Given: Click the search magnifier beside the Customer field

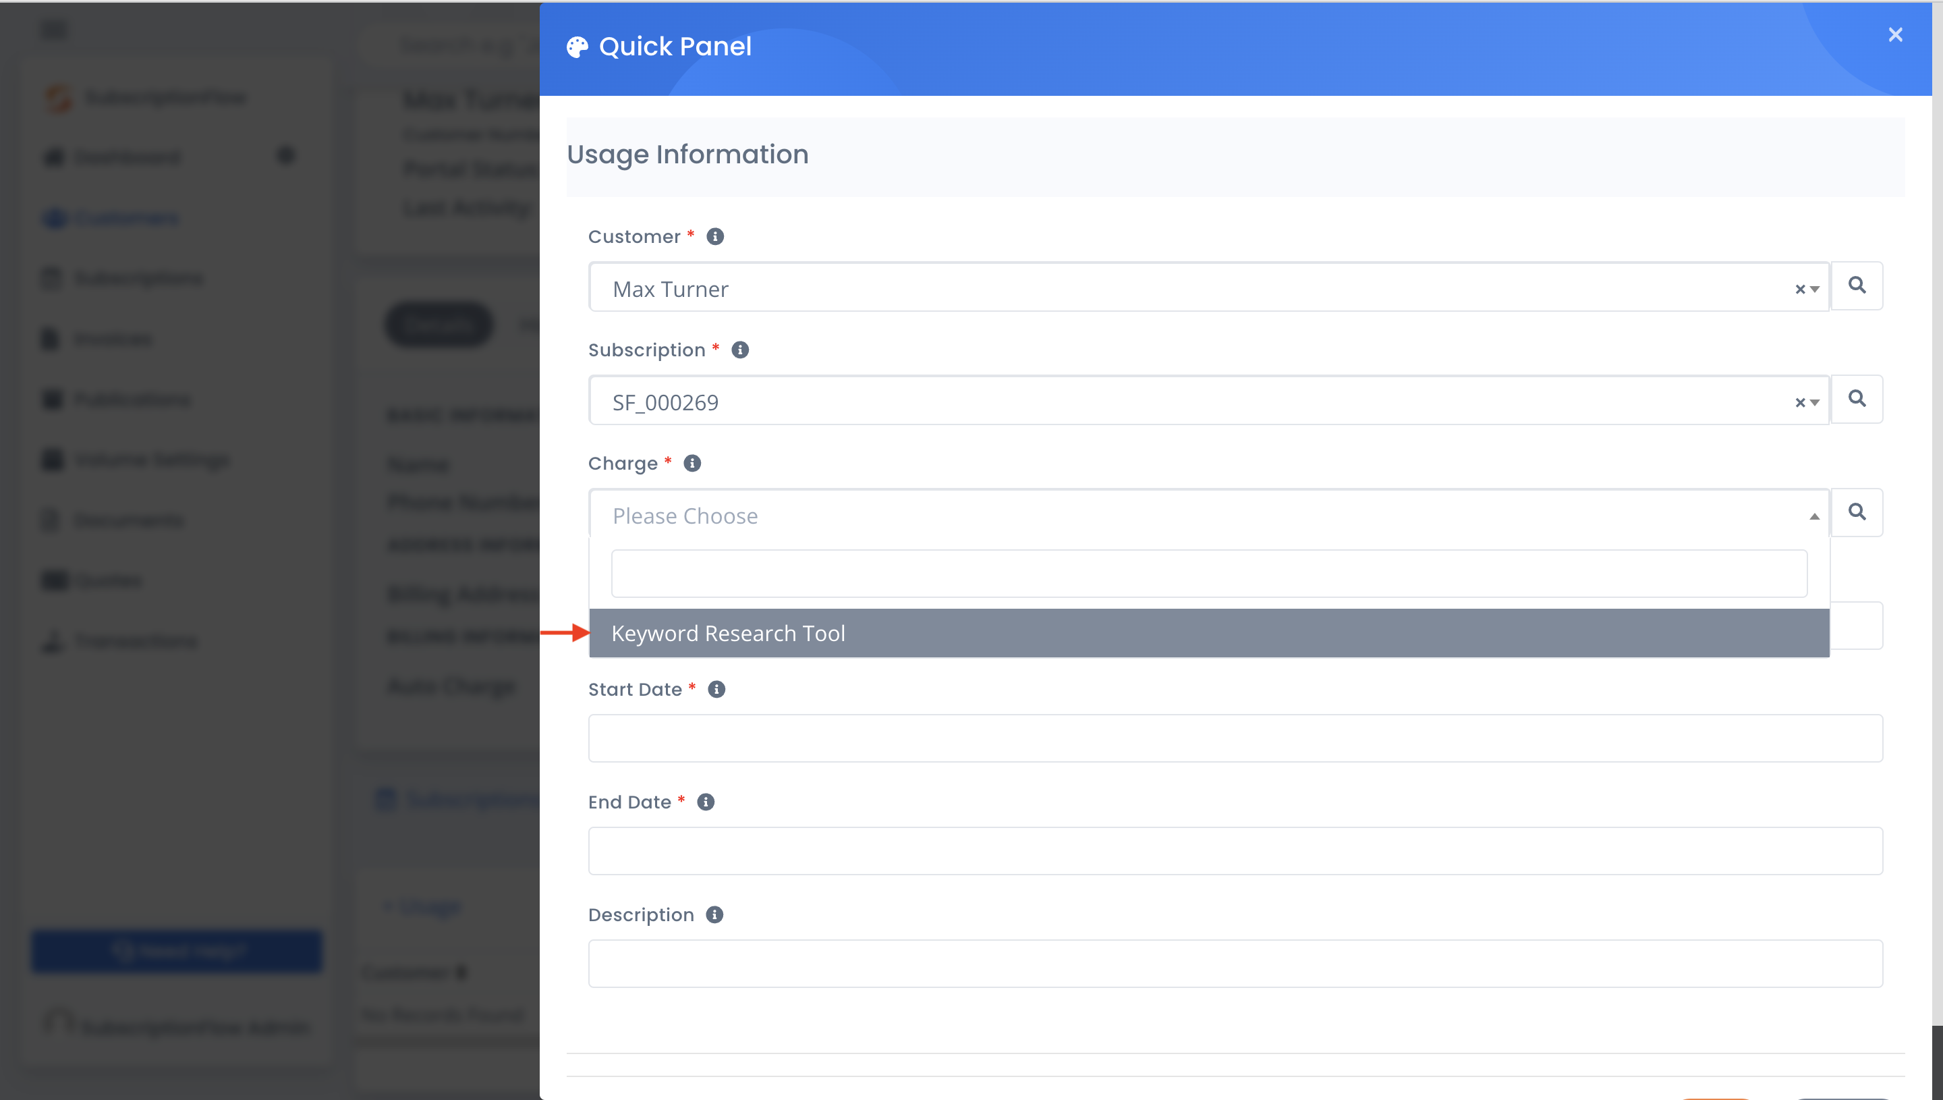Looking at the screenshot, I should [x=1859, y=285].
